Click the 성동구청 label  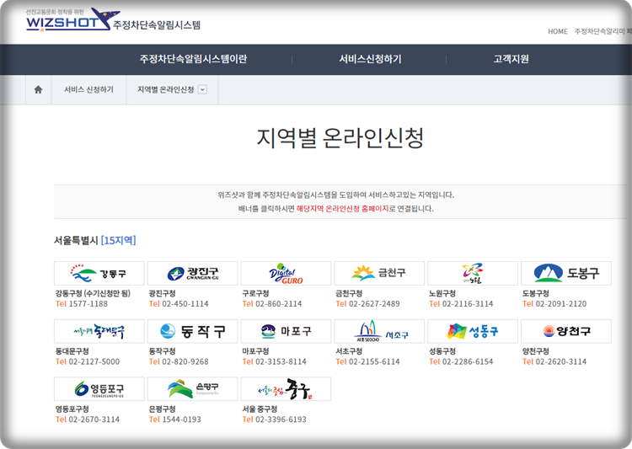coord(442,351)
